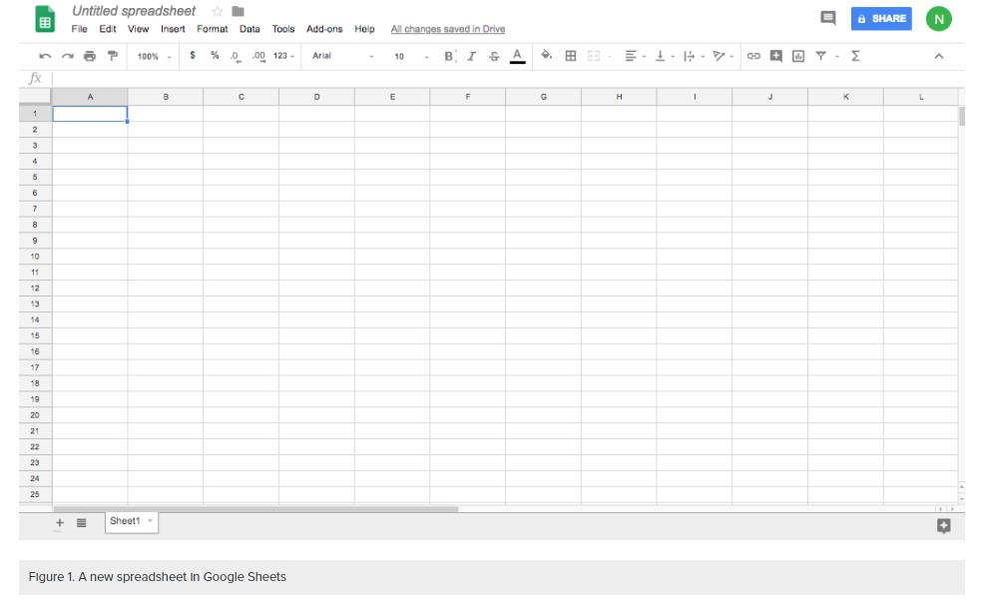Toggle strikethrough formatting
The image size is (981, 602).
(x=494, y=56)
